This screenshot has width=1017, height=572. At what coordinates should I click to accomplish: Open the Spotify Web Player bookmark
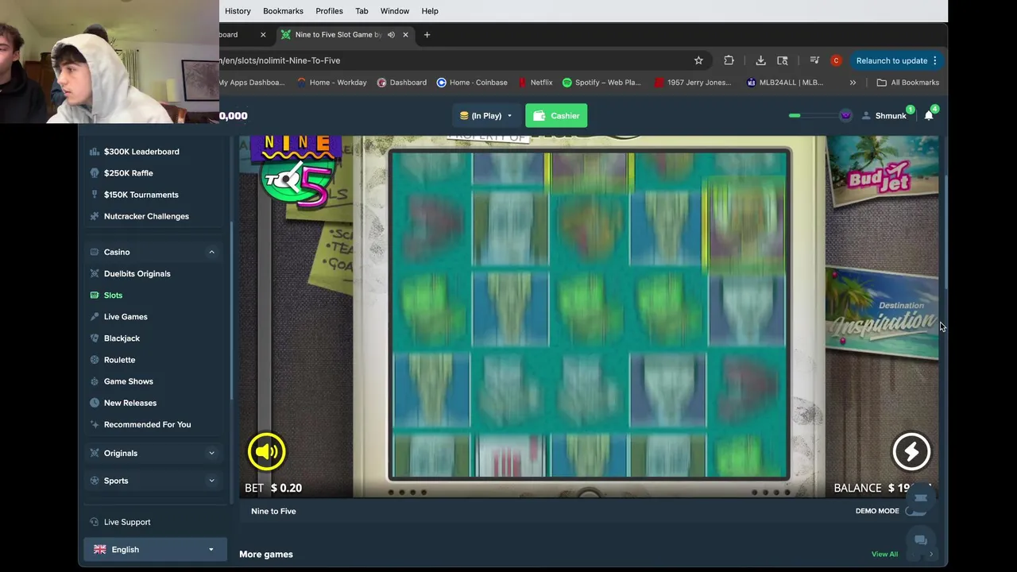[601, 83]
